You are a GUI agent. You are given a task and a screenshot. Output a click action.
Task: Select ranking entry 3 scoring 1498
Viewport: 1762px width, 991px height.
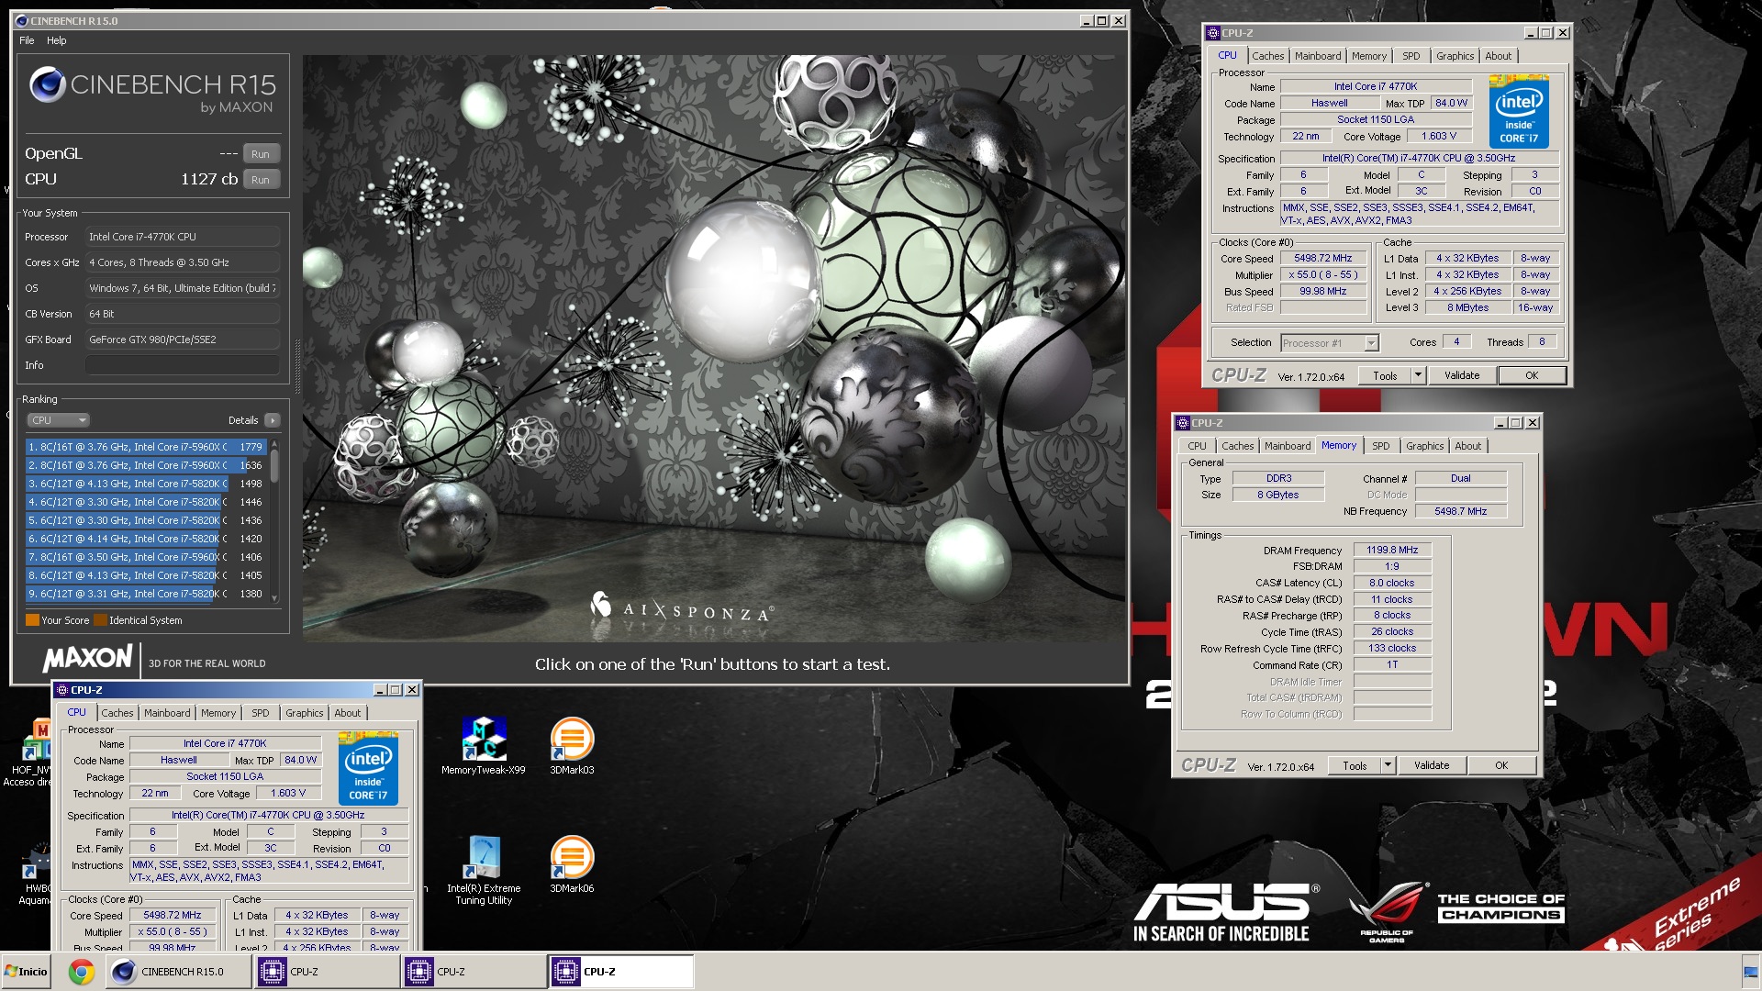click(x=147, y=484)
